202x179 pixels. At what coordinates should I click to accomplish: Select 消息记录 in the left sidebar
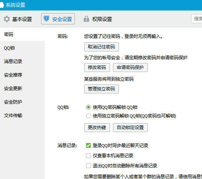22,62
